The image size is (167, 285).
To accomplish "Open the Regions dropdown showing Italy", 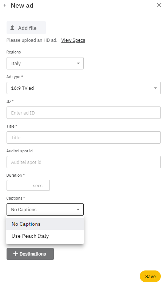I will [x=45, y=63].
